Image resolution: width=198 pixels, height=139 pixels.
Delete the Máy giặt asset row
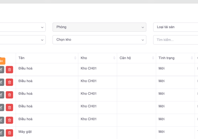9,133
